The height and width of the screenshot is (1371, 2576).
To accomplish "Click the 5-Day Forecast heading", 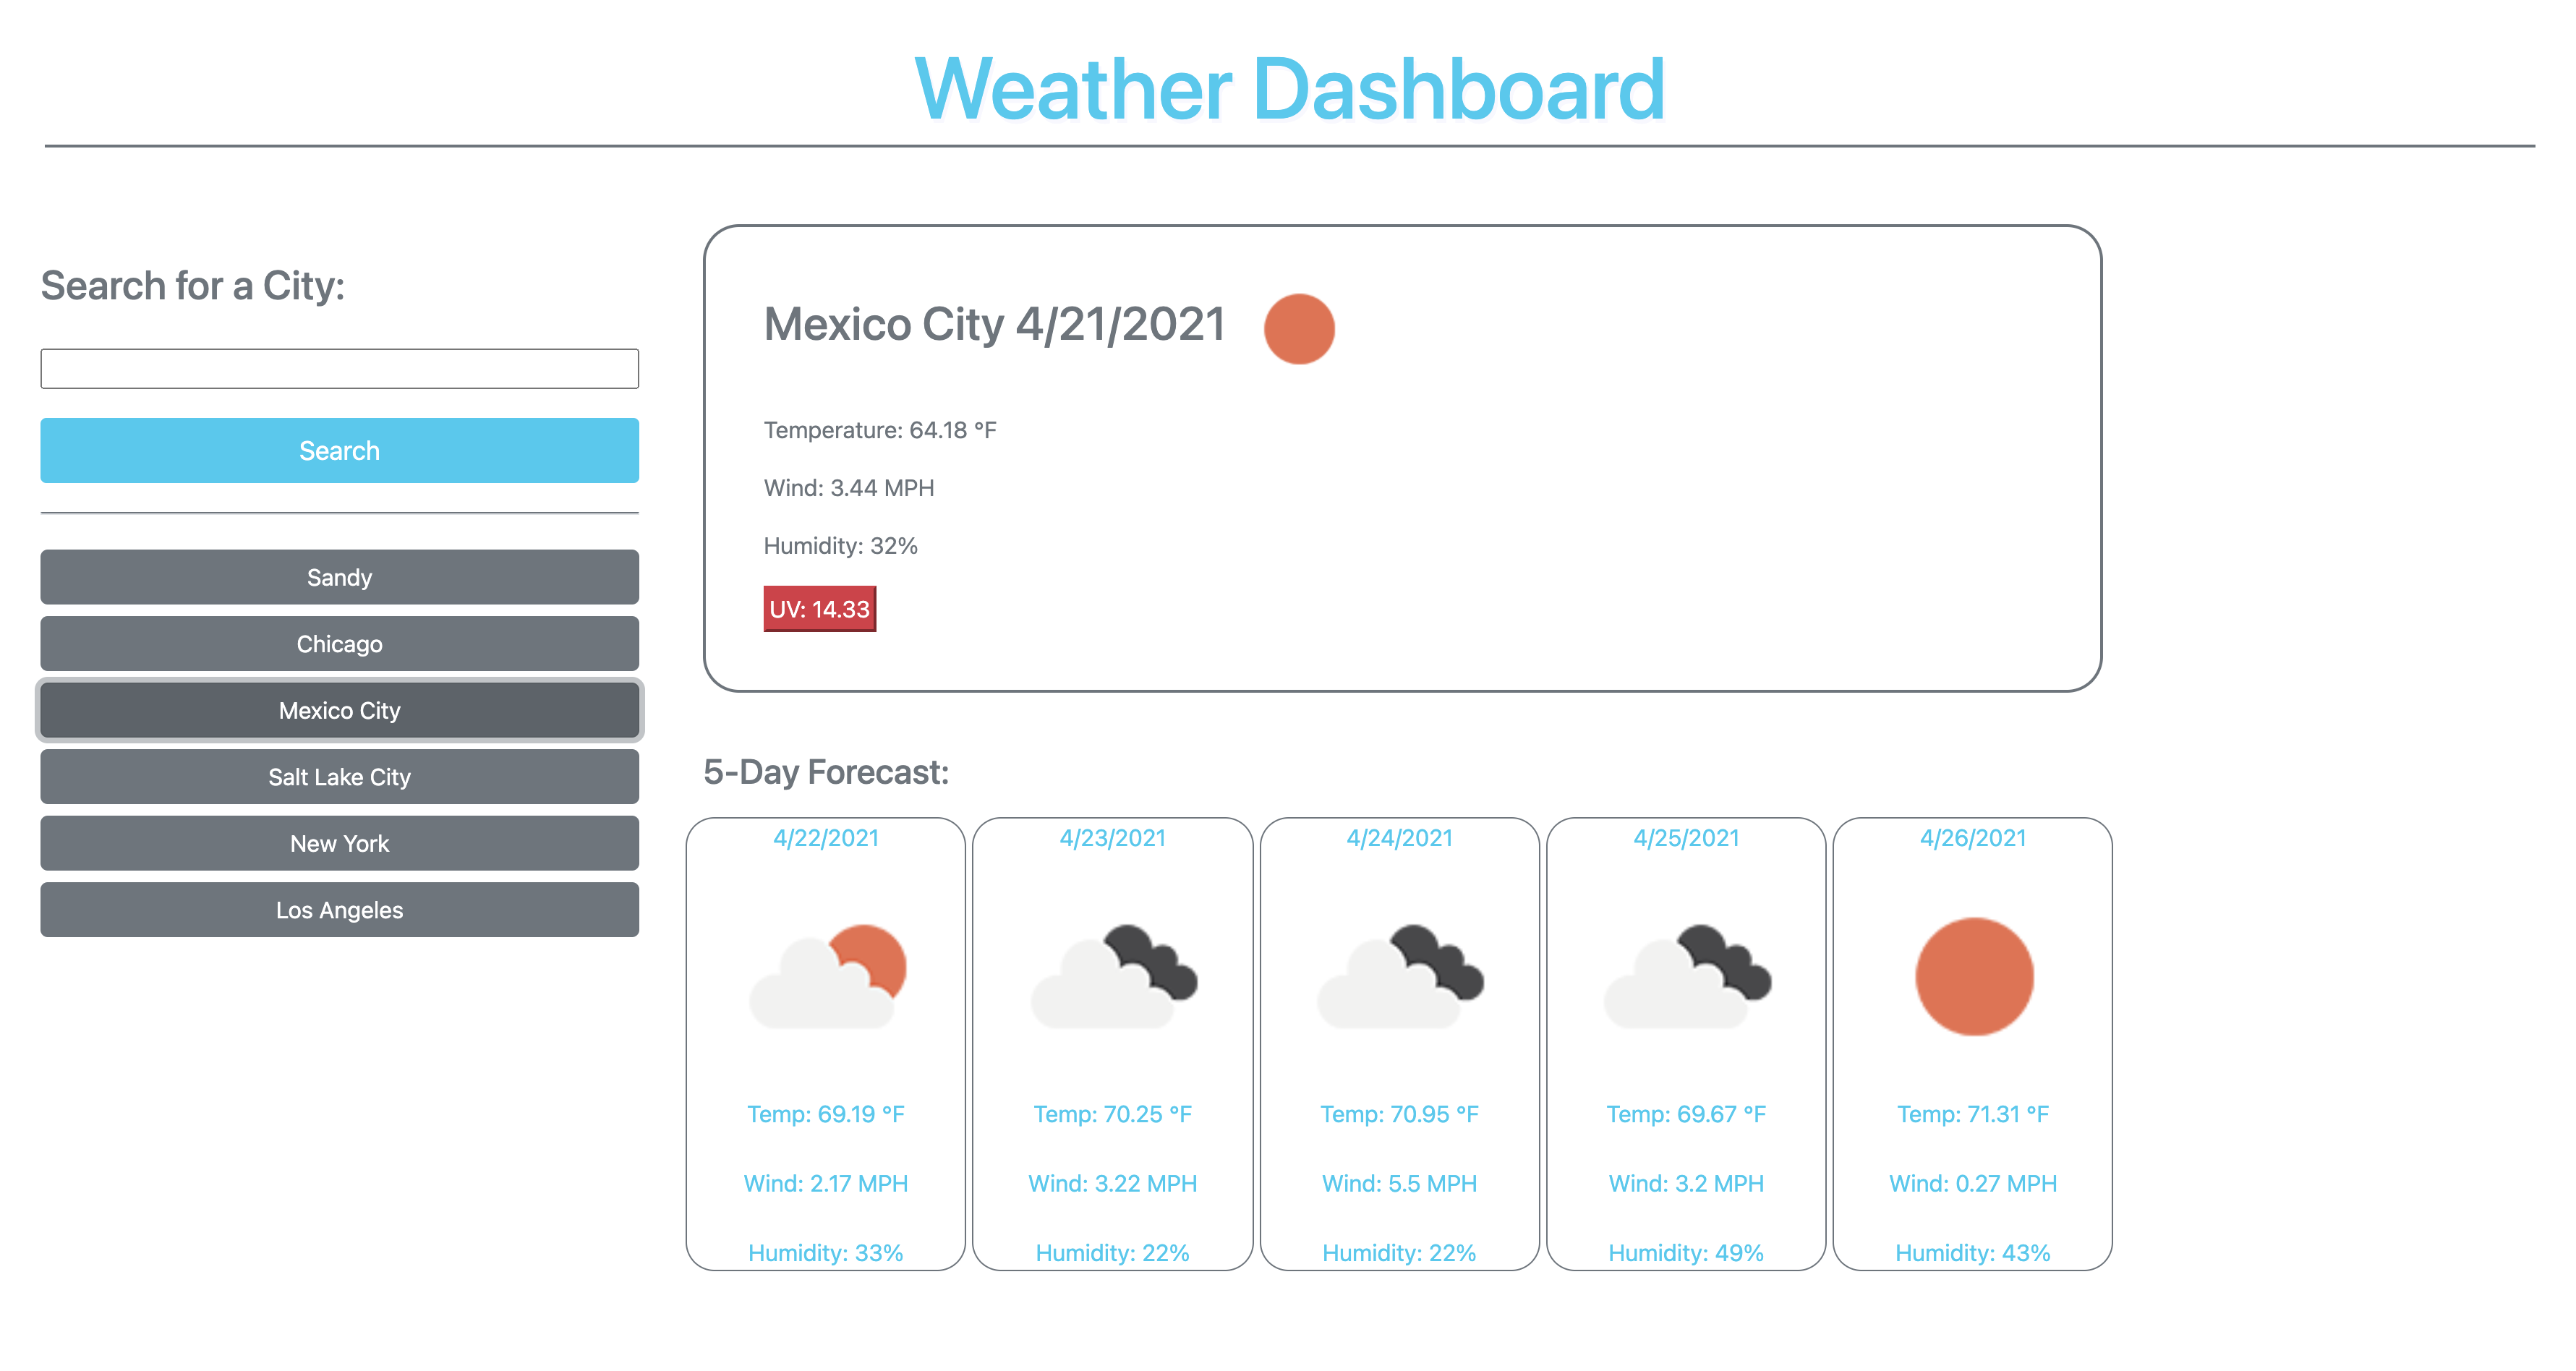I will [825, 771].
